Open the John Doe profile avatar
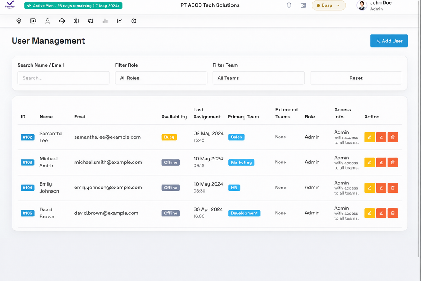This screenshot has width=421, height=281. [362, 5]
